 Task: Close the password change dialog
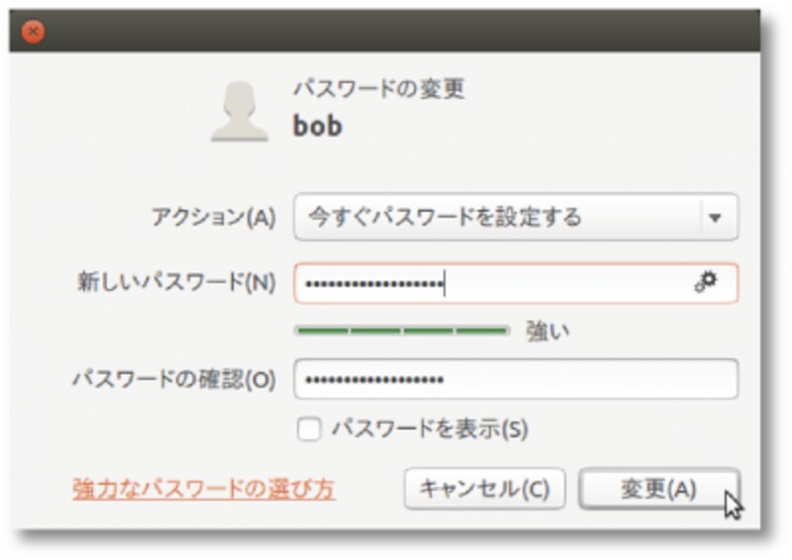[x=34, y=32]
